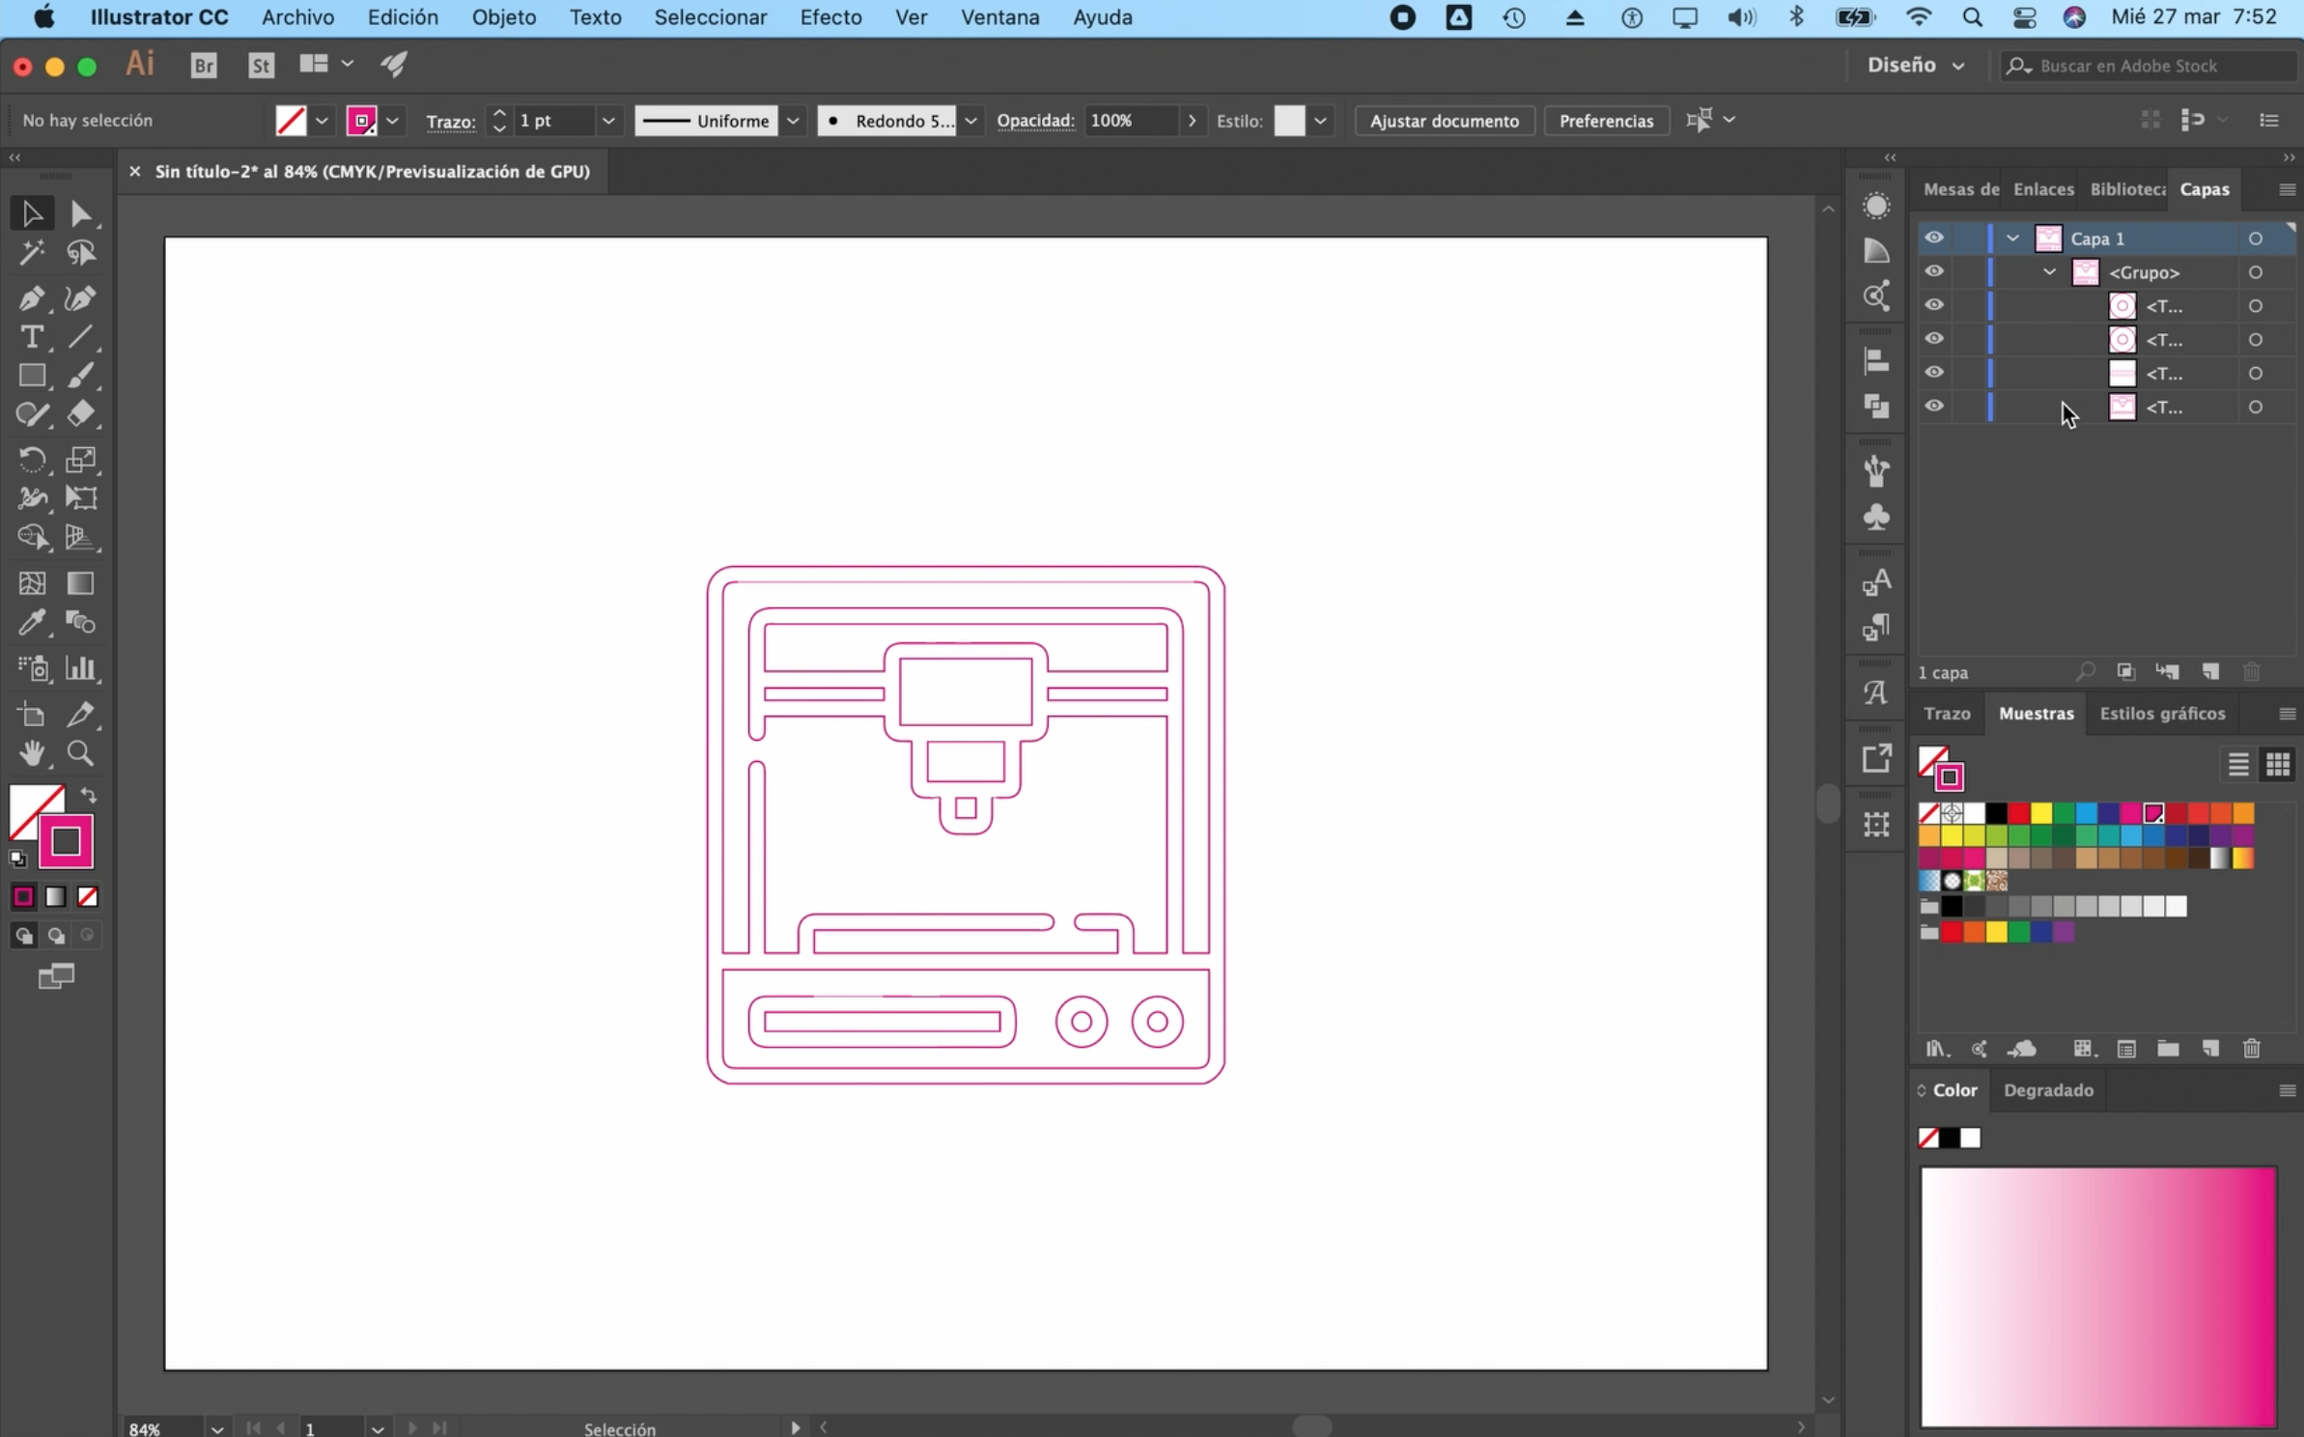This screenshot has width=2304, height=1437.
Task: Switch to the Trazo panel tab
Action: point(1947,713)
